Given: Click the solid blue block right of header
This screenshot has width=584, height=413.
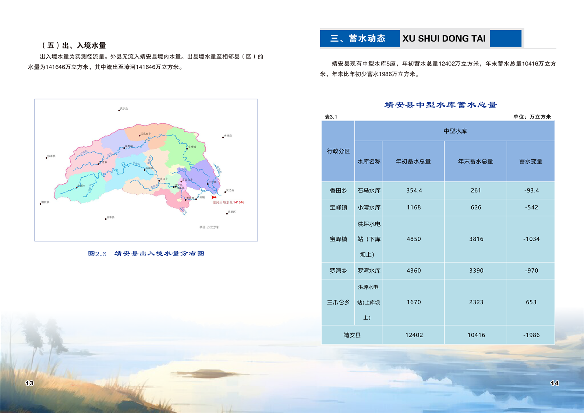Looking at the screenshot, I should tap(506, 38).
